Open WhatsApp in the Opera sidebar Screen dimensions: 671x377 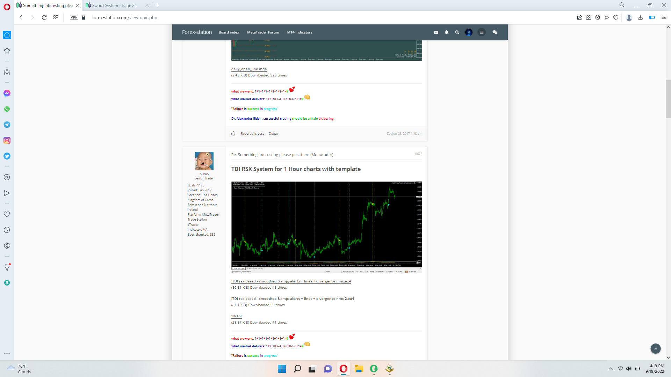coord(7,109)
